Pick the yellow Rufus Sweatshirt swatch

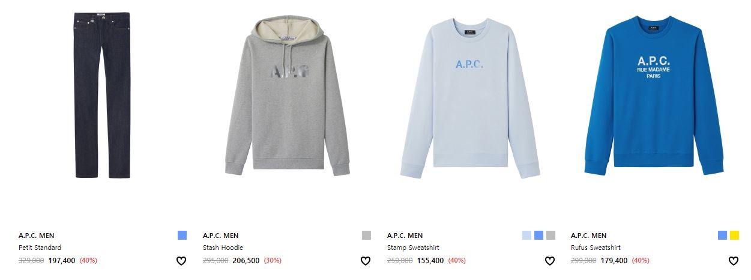pyautogui.click(x=735, y=236)
